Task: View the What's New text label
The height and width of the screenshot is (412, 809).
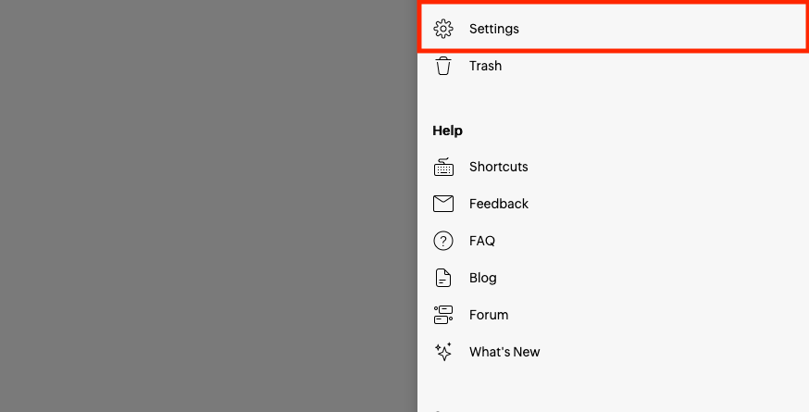Action: pyautogui.click(x=504, y=352)
